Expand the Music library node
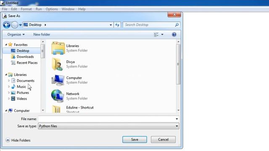Screen dimensions: 269x151 point(9,86)
